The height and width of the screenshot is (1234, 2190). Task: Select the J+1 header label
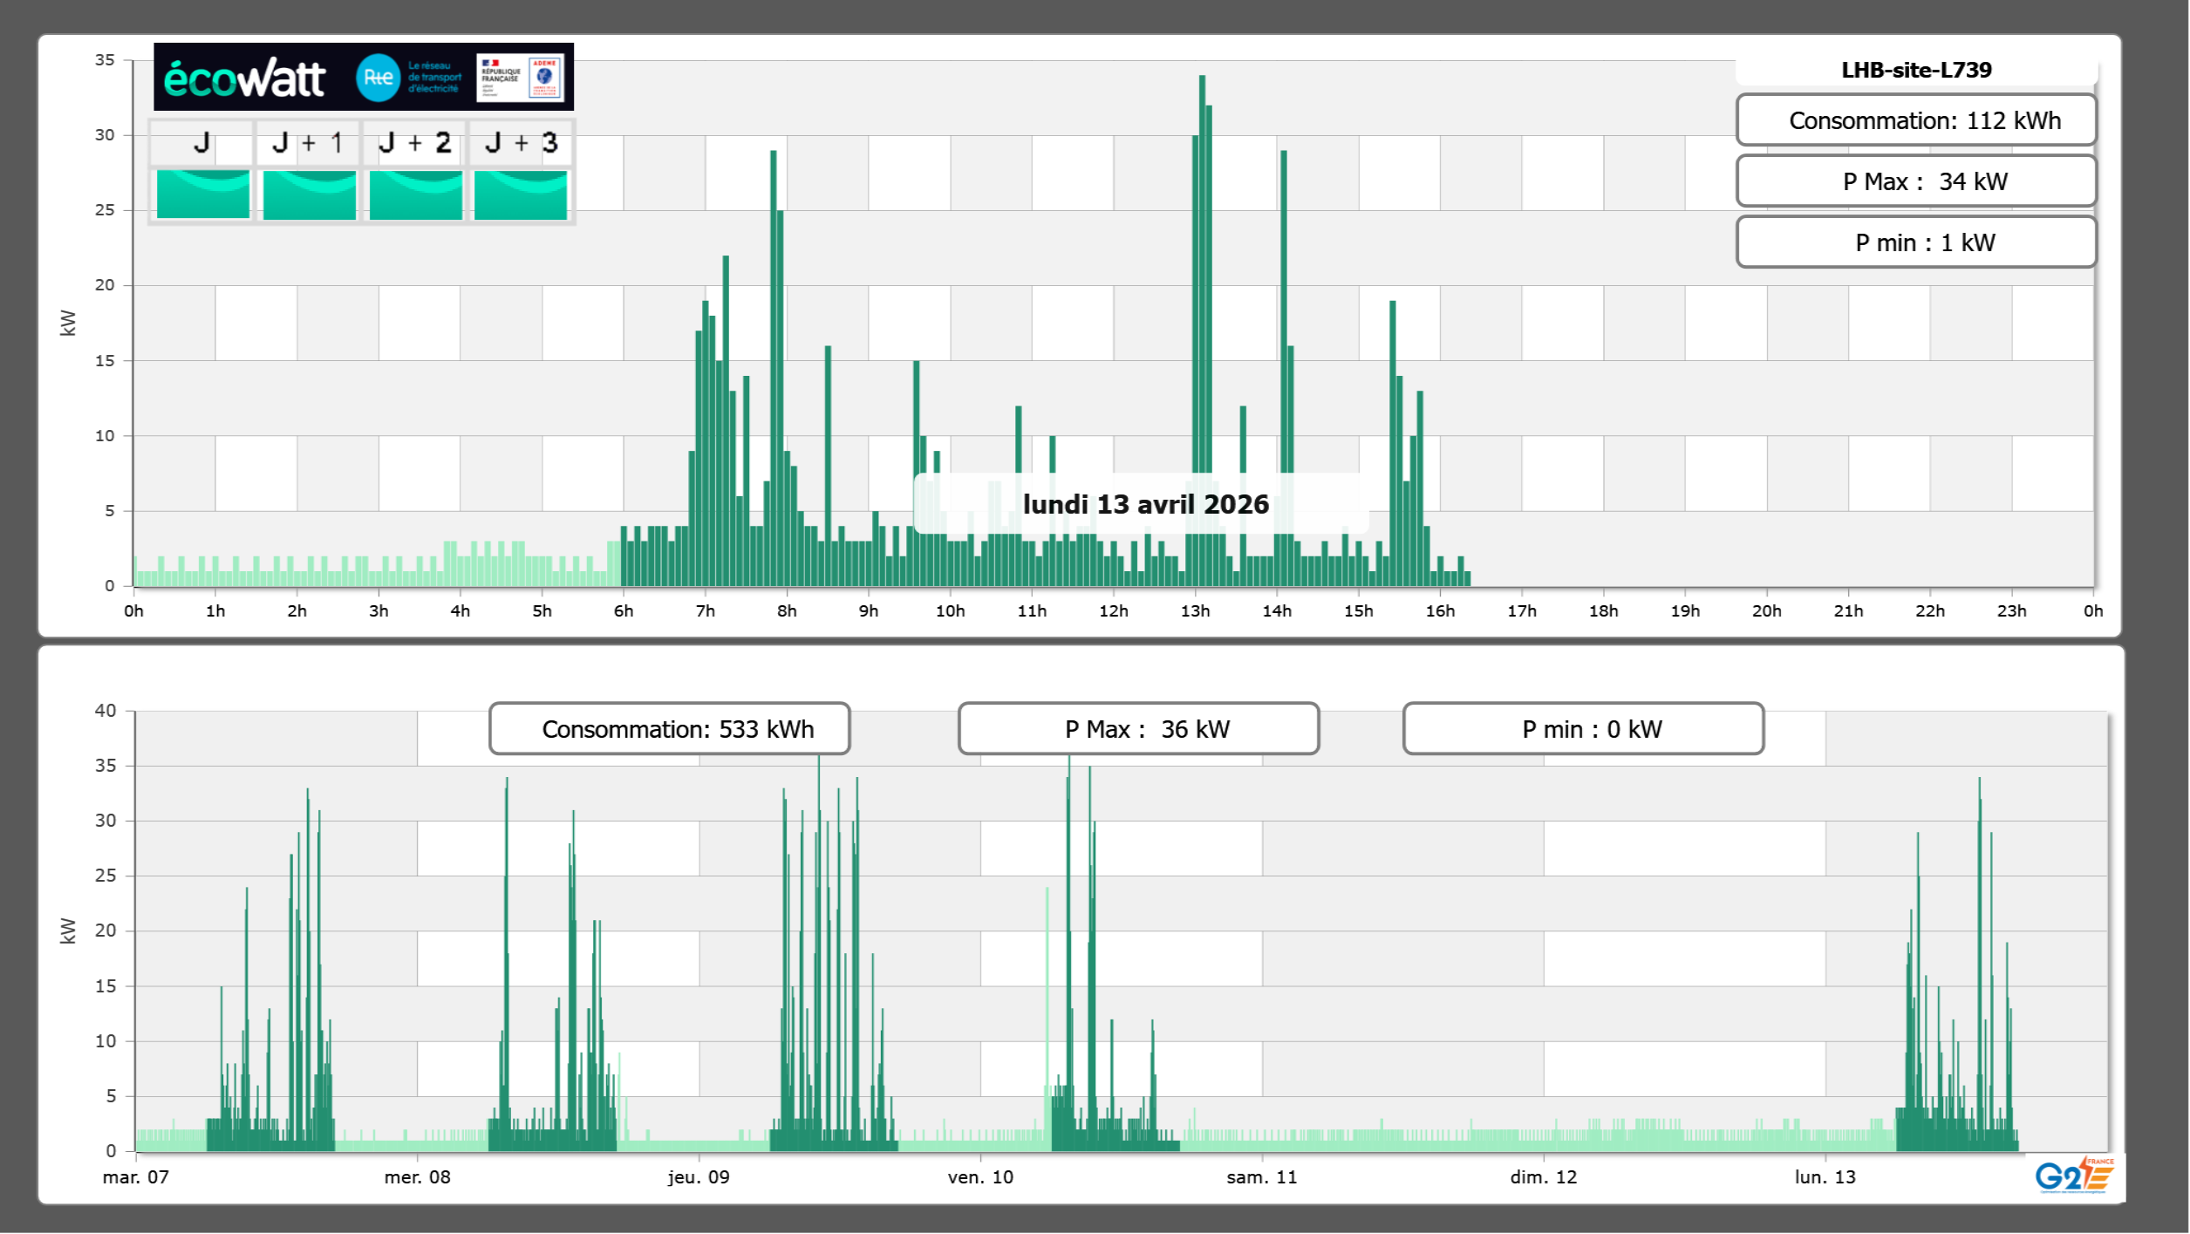[308, 143]
